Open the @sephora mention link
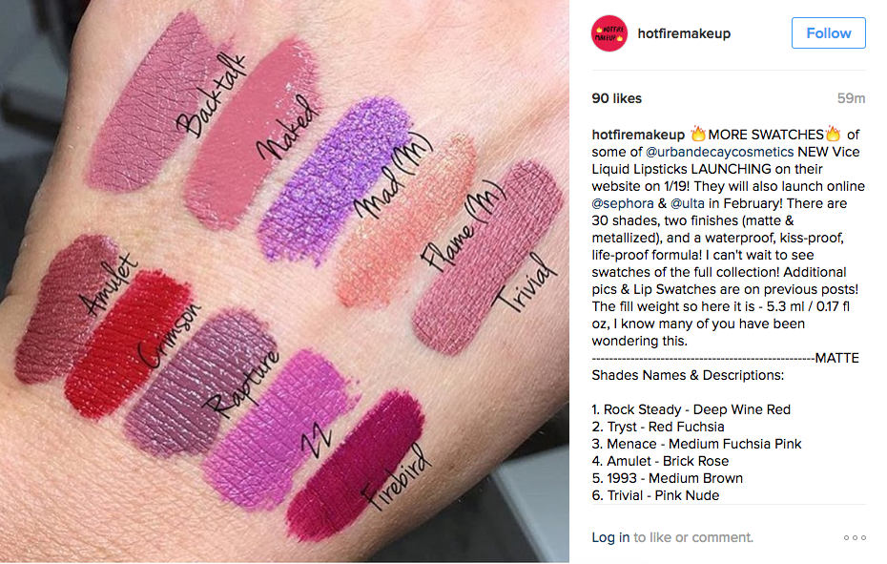 click(622, 203)
